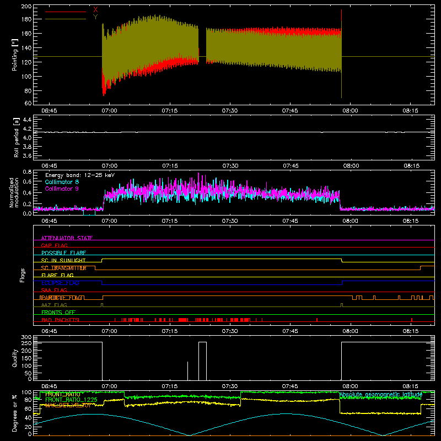Viewport: 441px width, 441px height.
Task: Click the Flags axis title
Action: 23,275
